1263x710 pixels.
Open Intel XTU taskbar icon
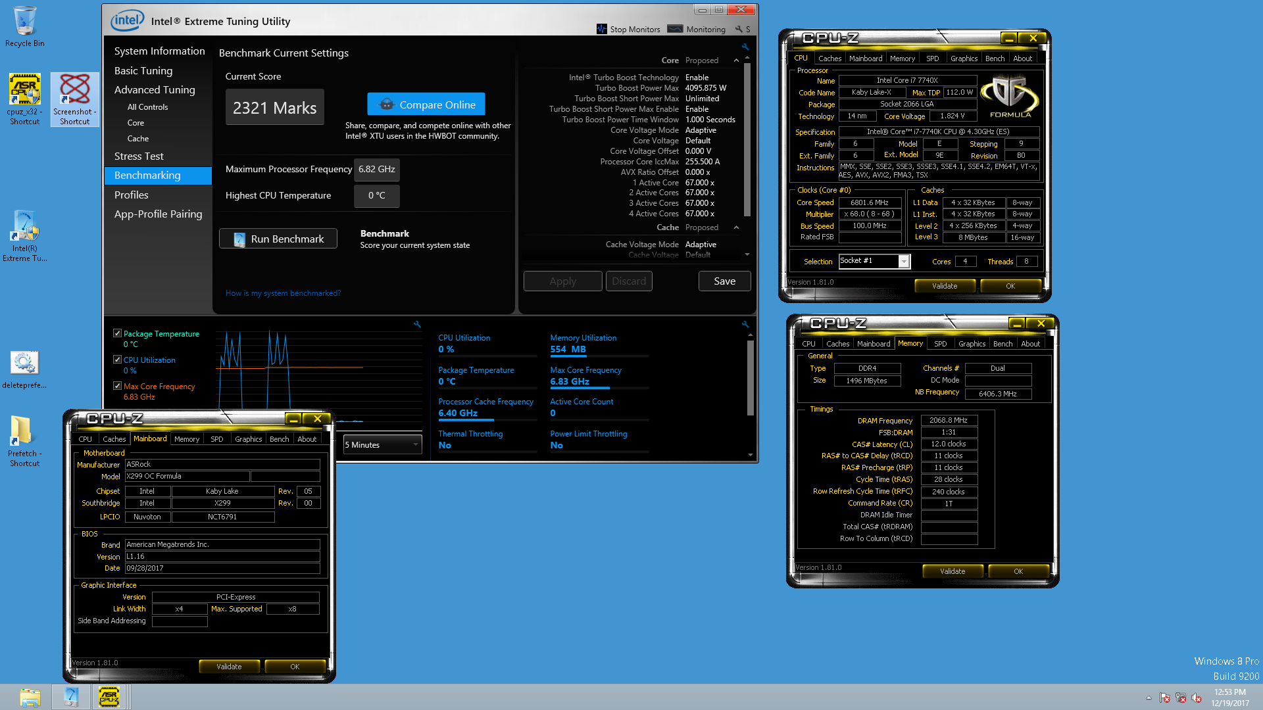coord(71,697)
